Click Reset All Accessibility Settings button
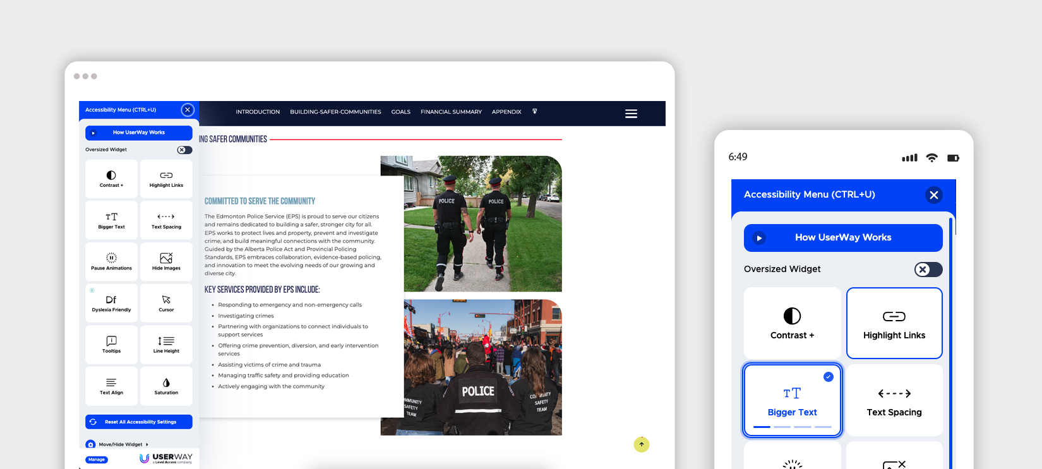The height and width of the screenshot is (469, 1042). [x=139, y=422]
